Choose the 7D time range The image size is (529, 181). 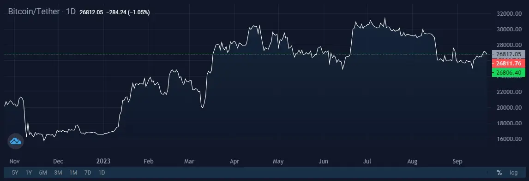pos(88,173)
